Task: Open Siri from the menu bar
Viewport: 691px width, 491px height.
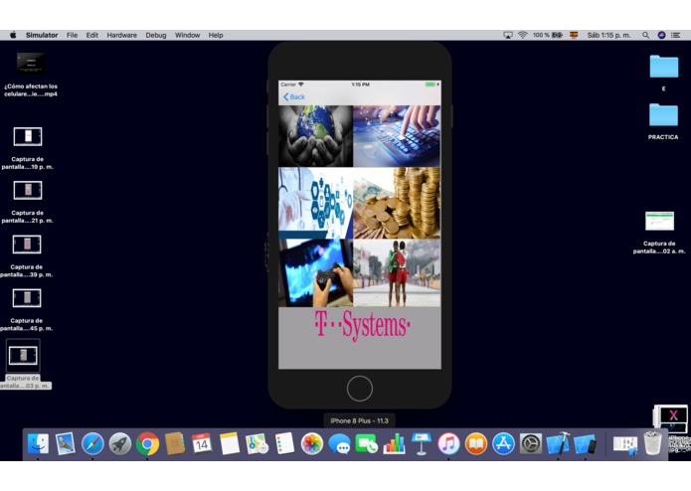Action: pos(661,35)
